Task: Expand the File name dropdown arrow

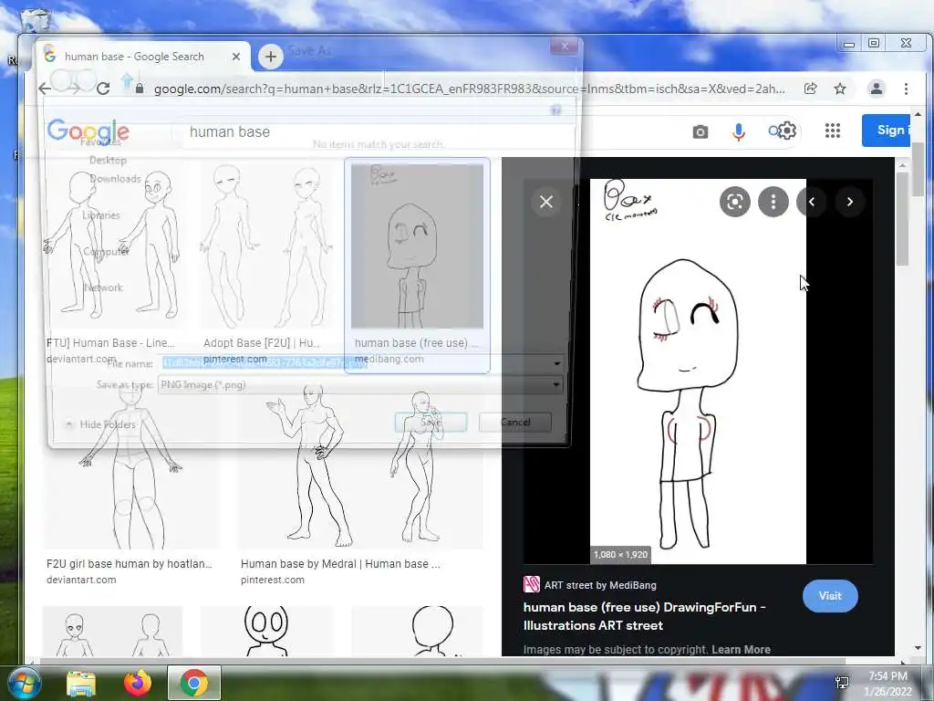Action: (x=556, y=363)
